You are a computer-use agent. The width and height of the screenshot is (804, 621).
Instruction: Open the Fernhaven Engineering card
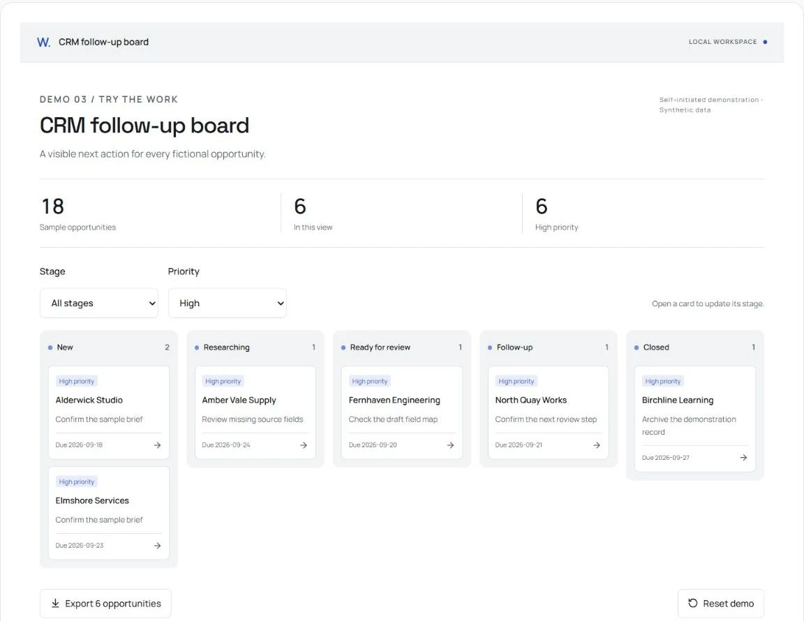pyautogui.click(x=402, y=412)
